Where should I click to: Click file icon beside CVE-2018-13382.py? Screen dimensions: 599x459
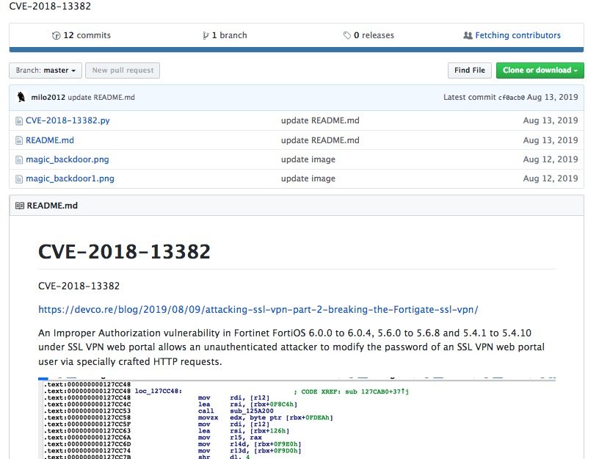click(19, 121)
